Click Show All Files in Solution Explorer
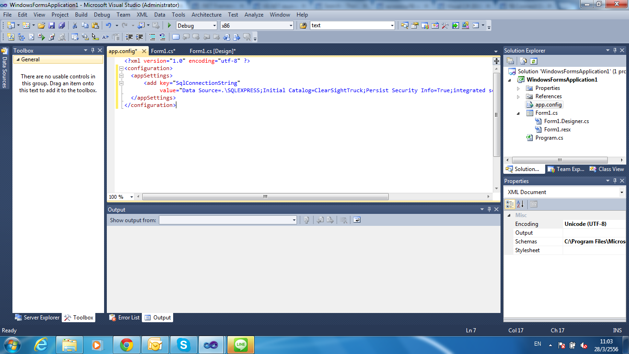Screen dimensions: 629x354 524,61
